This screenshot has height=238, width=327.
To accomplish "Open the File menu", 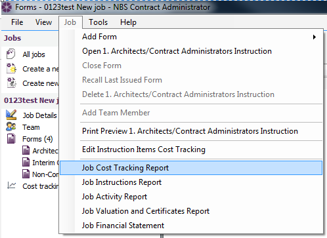I will click(x=17, y=22).
